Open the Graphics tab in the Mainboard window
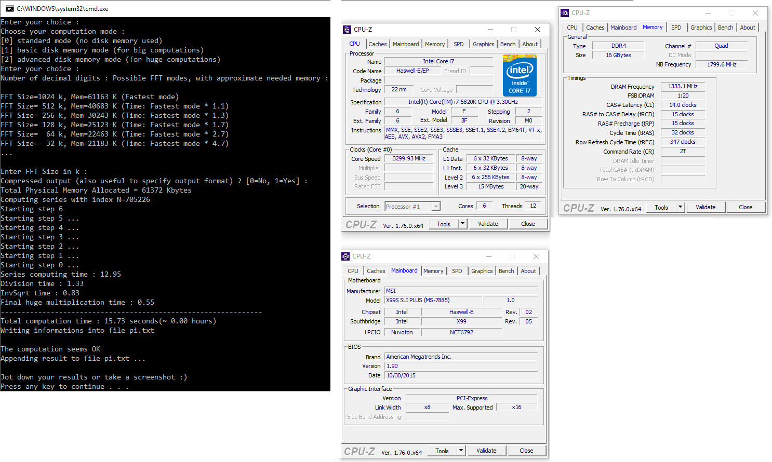This screenshot has width=772, height=462. 482,271
